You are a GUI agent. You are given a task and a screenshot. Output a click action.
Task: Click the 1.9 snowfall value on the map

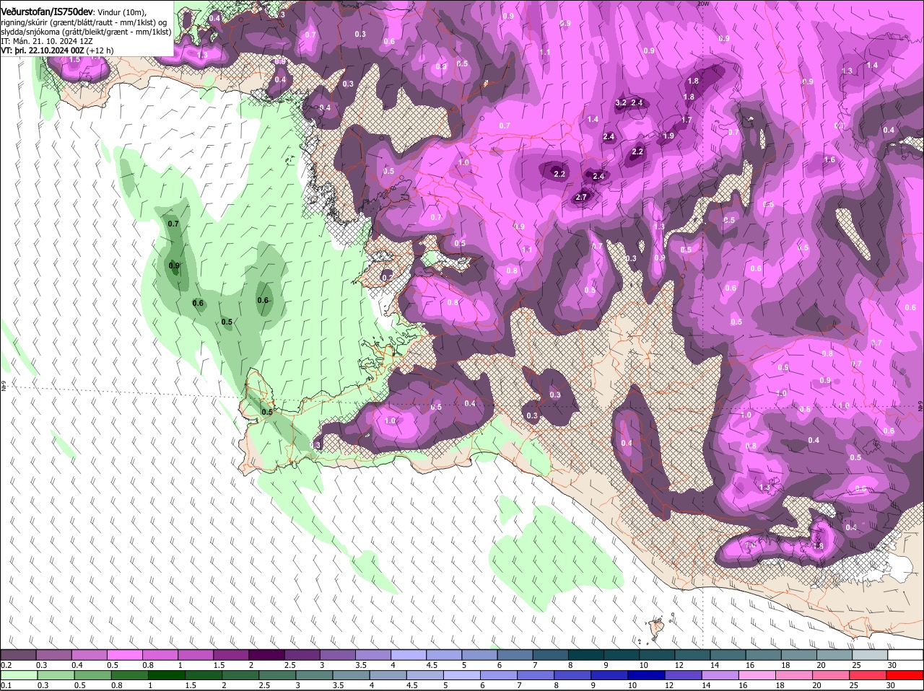coord(668,136)
